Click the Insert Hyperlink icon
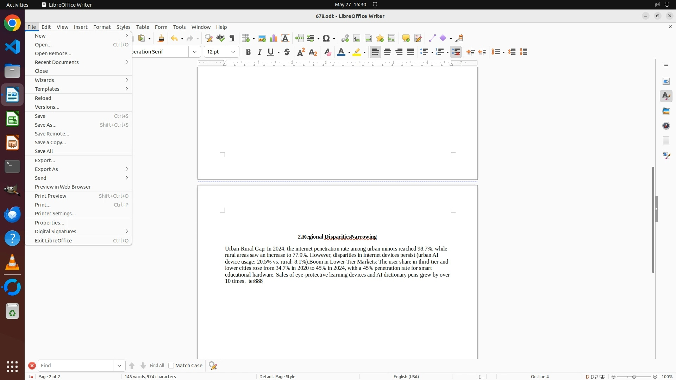 (345, 38)
